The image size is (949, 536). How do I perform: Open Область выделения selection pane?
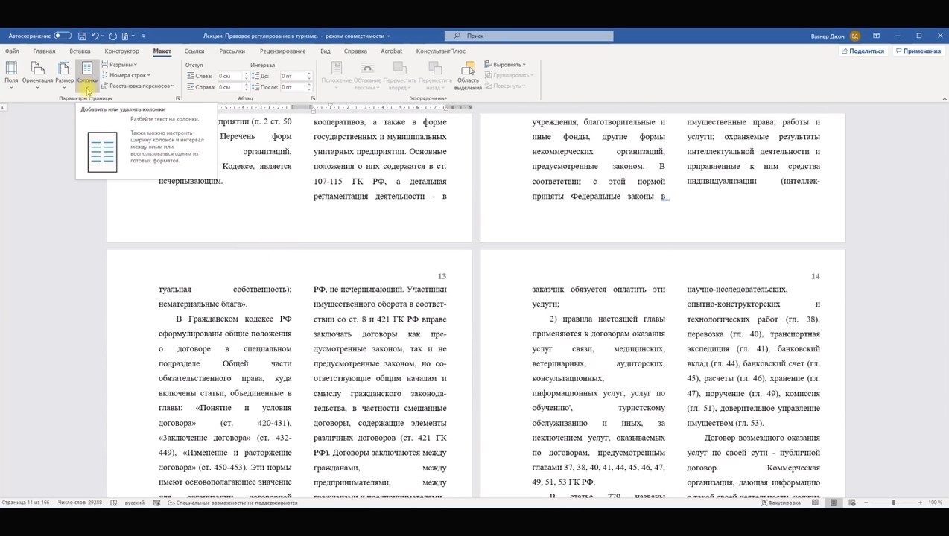[468, 75]
